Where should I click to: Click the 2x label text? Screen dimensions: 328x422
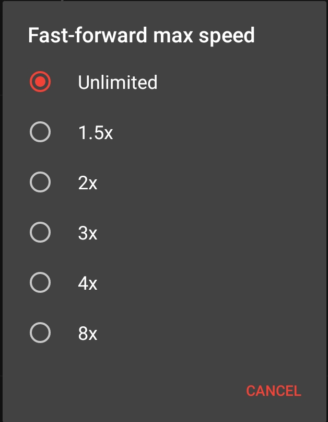pyautogui.click(x=87, y=183)
